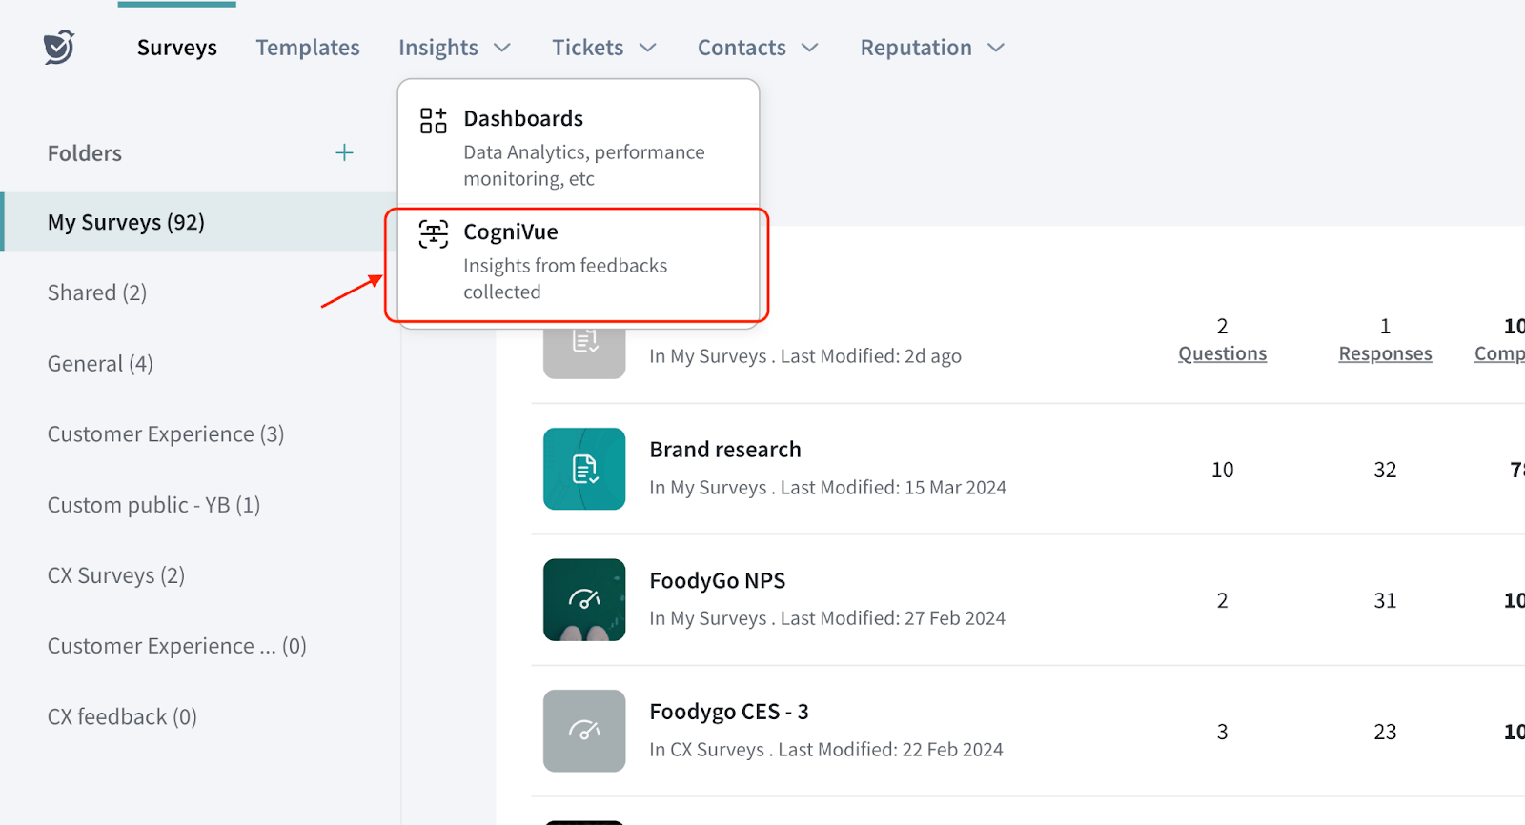Select the Customer Experience (3) folder
This screenshot has height=825, width=1525.
(166, 434)
